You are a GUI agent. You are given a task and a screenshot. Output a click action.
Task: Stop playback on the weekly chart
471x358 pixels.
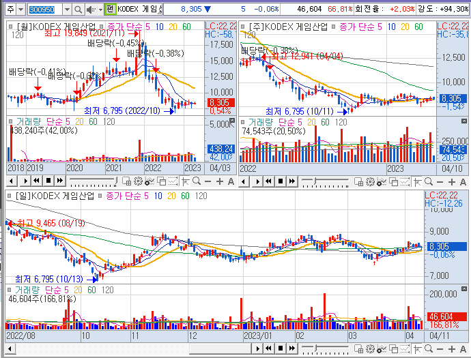coord(281,181)
